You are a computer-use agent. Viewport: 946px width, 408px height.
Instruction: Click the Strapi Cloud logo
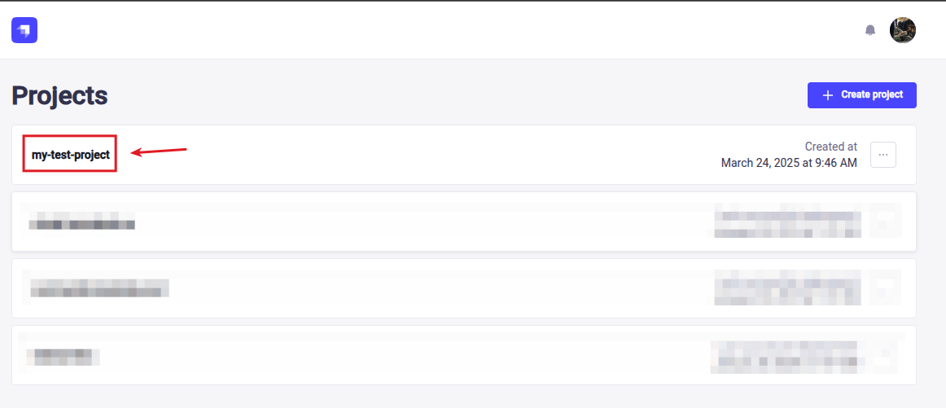(x=24, y=30)
